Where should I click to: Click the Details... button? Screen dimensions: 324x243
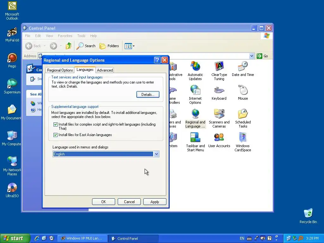[x=148, y=94]
